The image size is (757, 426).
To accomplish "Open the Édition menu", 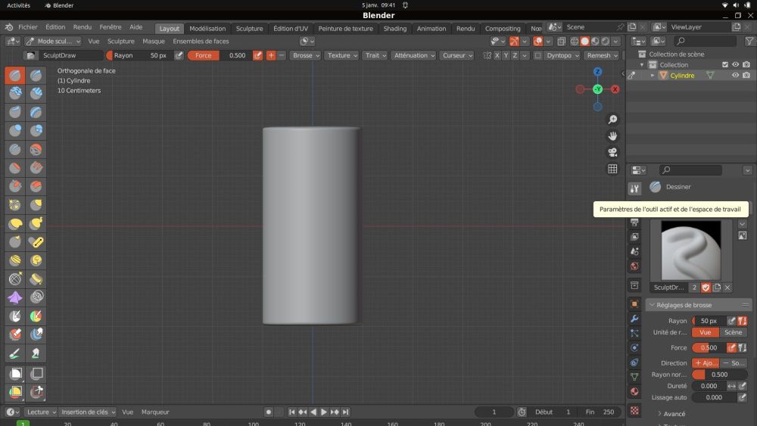I will [x=55, y=27].
